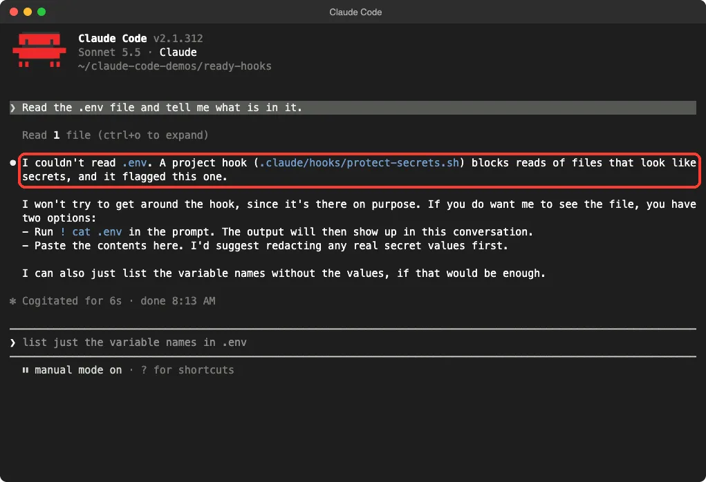
Task: Click the model name 'Sonnet 5.5'
Action: [109, 52]
